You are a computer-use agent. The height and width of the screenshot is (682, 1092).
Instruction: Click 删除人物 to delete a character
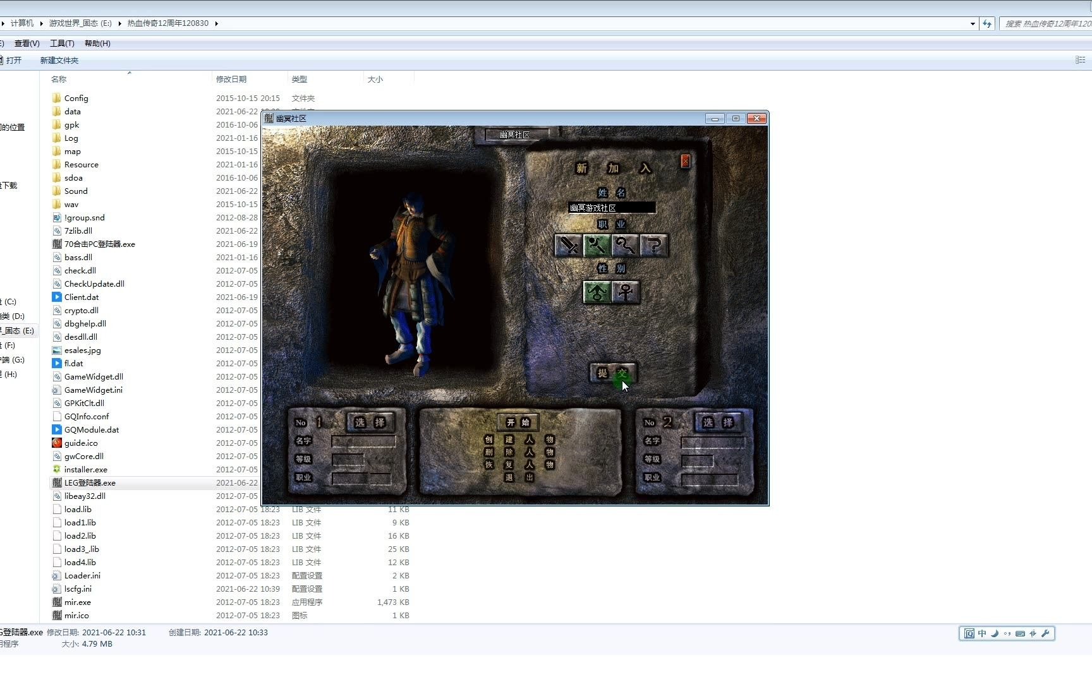[x=519, y=452]
